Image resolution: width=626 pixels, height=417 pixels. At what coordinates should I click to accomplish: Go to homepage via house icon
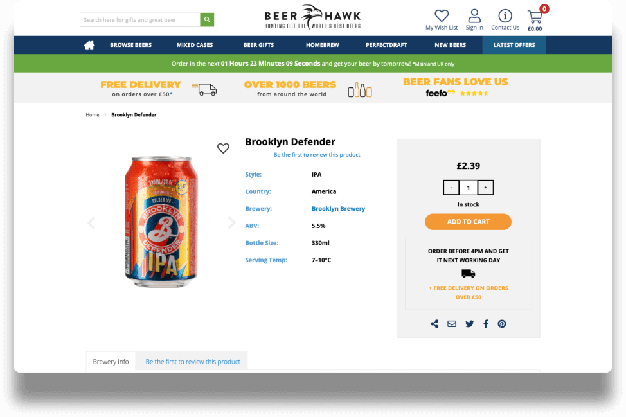coord(89,45)
